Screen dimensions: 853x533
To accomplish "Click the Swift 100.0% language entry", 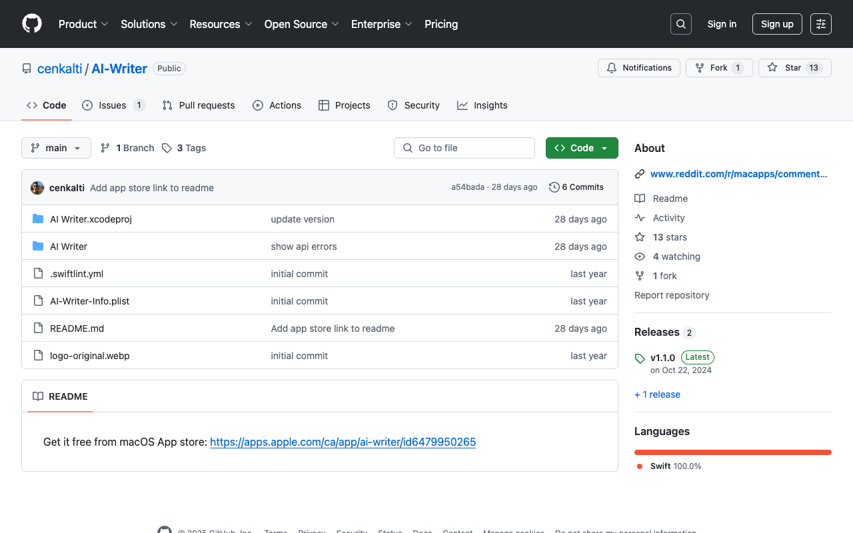I will point(668,466).
